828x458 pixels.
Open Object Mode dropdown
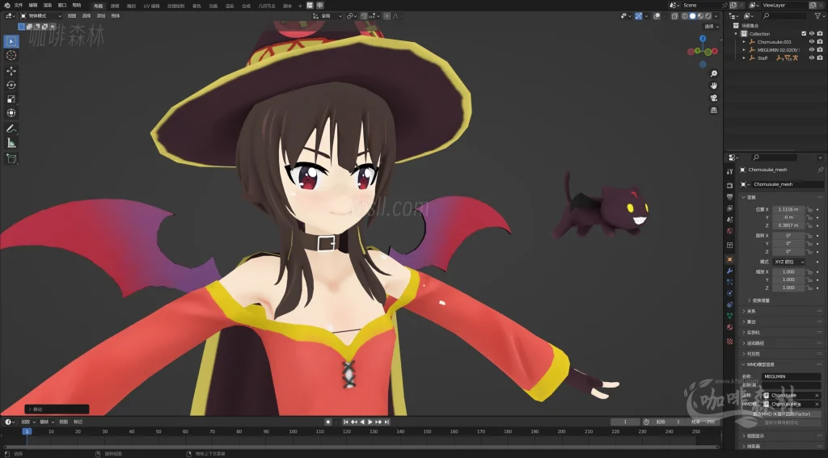(41, 16)
